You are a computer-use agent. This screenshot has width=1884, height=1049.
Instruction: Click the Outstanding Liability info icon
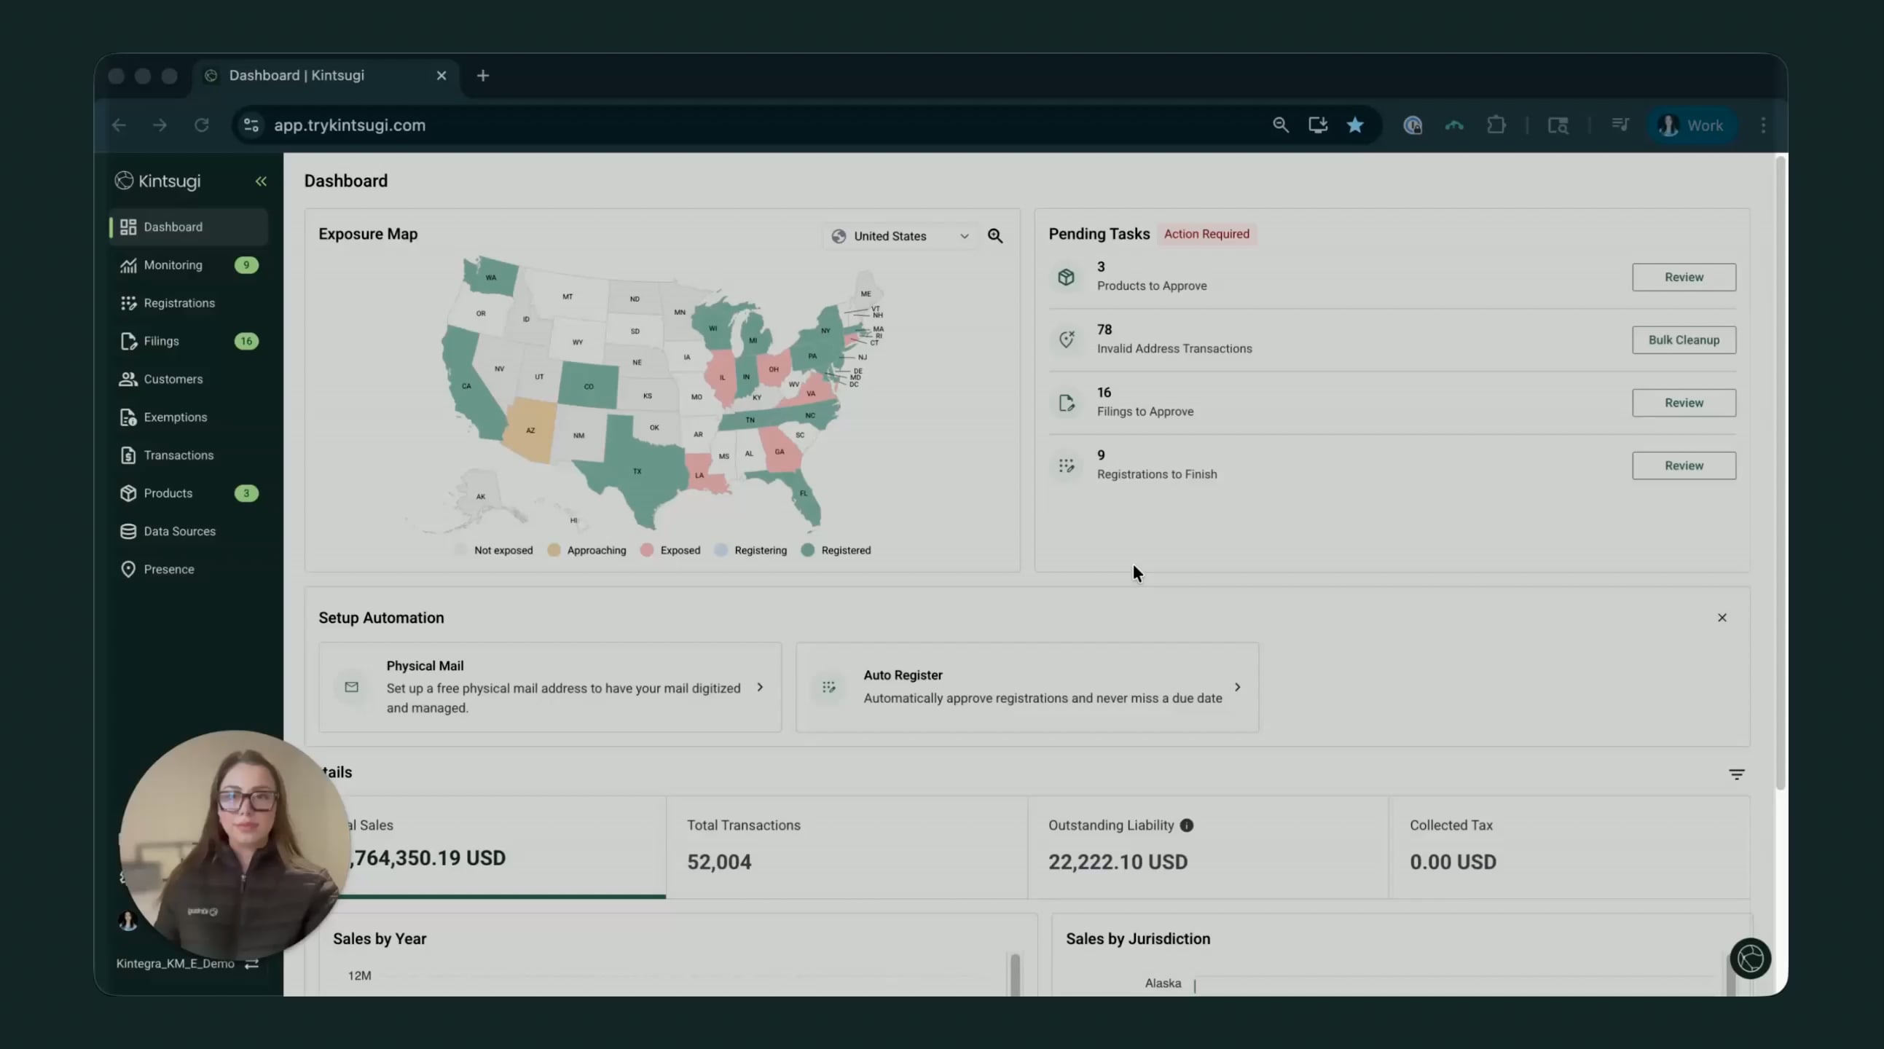pyautogui.click(x=1186, y=825)
